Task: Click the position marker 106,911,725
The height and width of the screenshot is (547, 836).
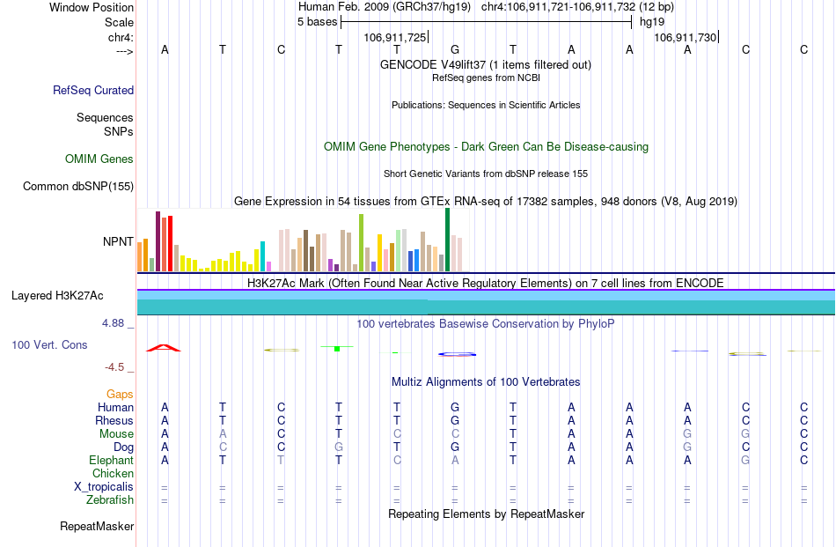Action: click(x=395, y=37)
